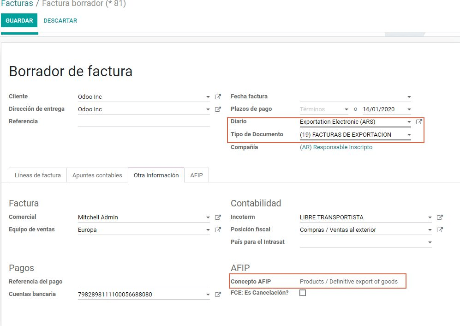This screenshot has width=460, height=326.
Task: Switch to the Líneas de factura tab
Action: click(38, 175)
